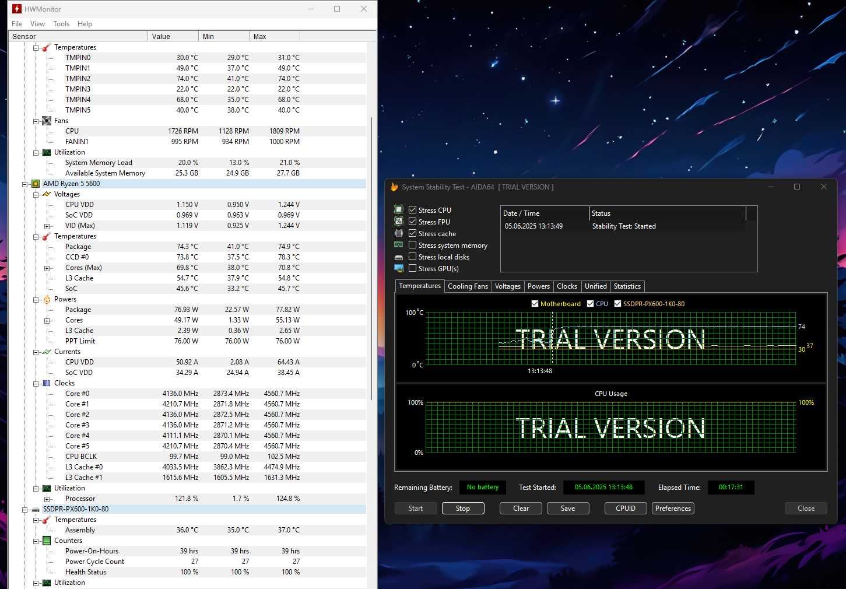Check the Stress GPU(s) box
The height and width of the screenshot is (589, 846).
[412, 268]
